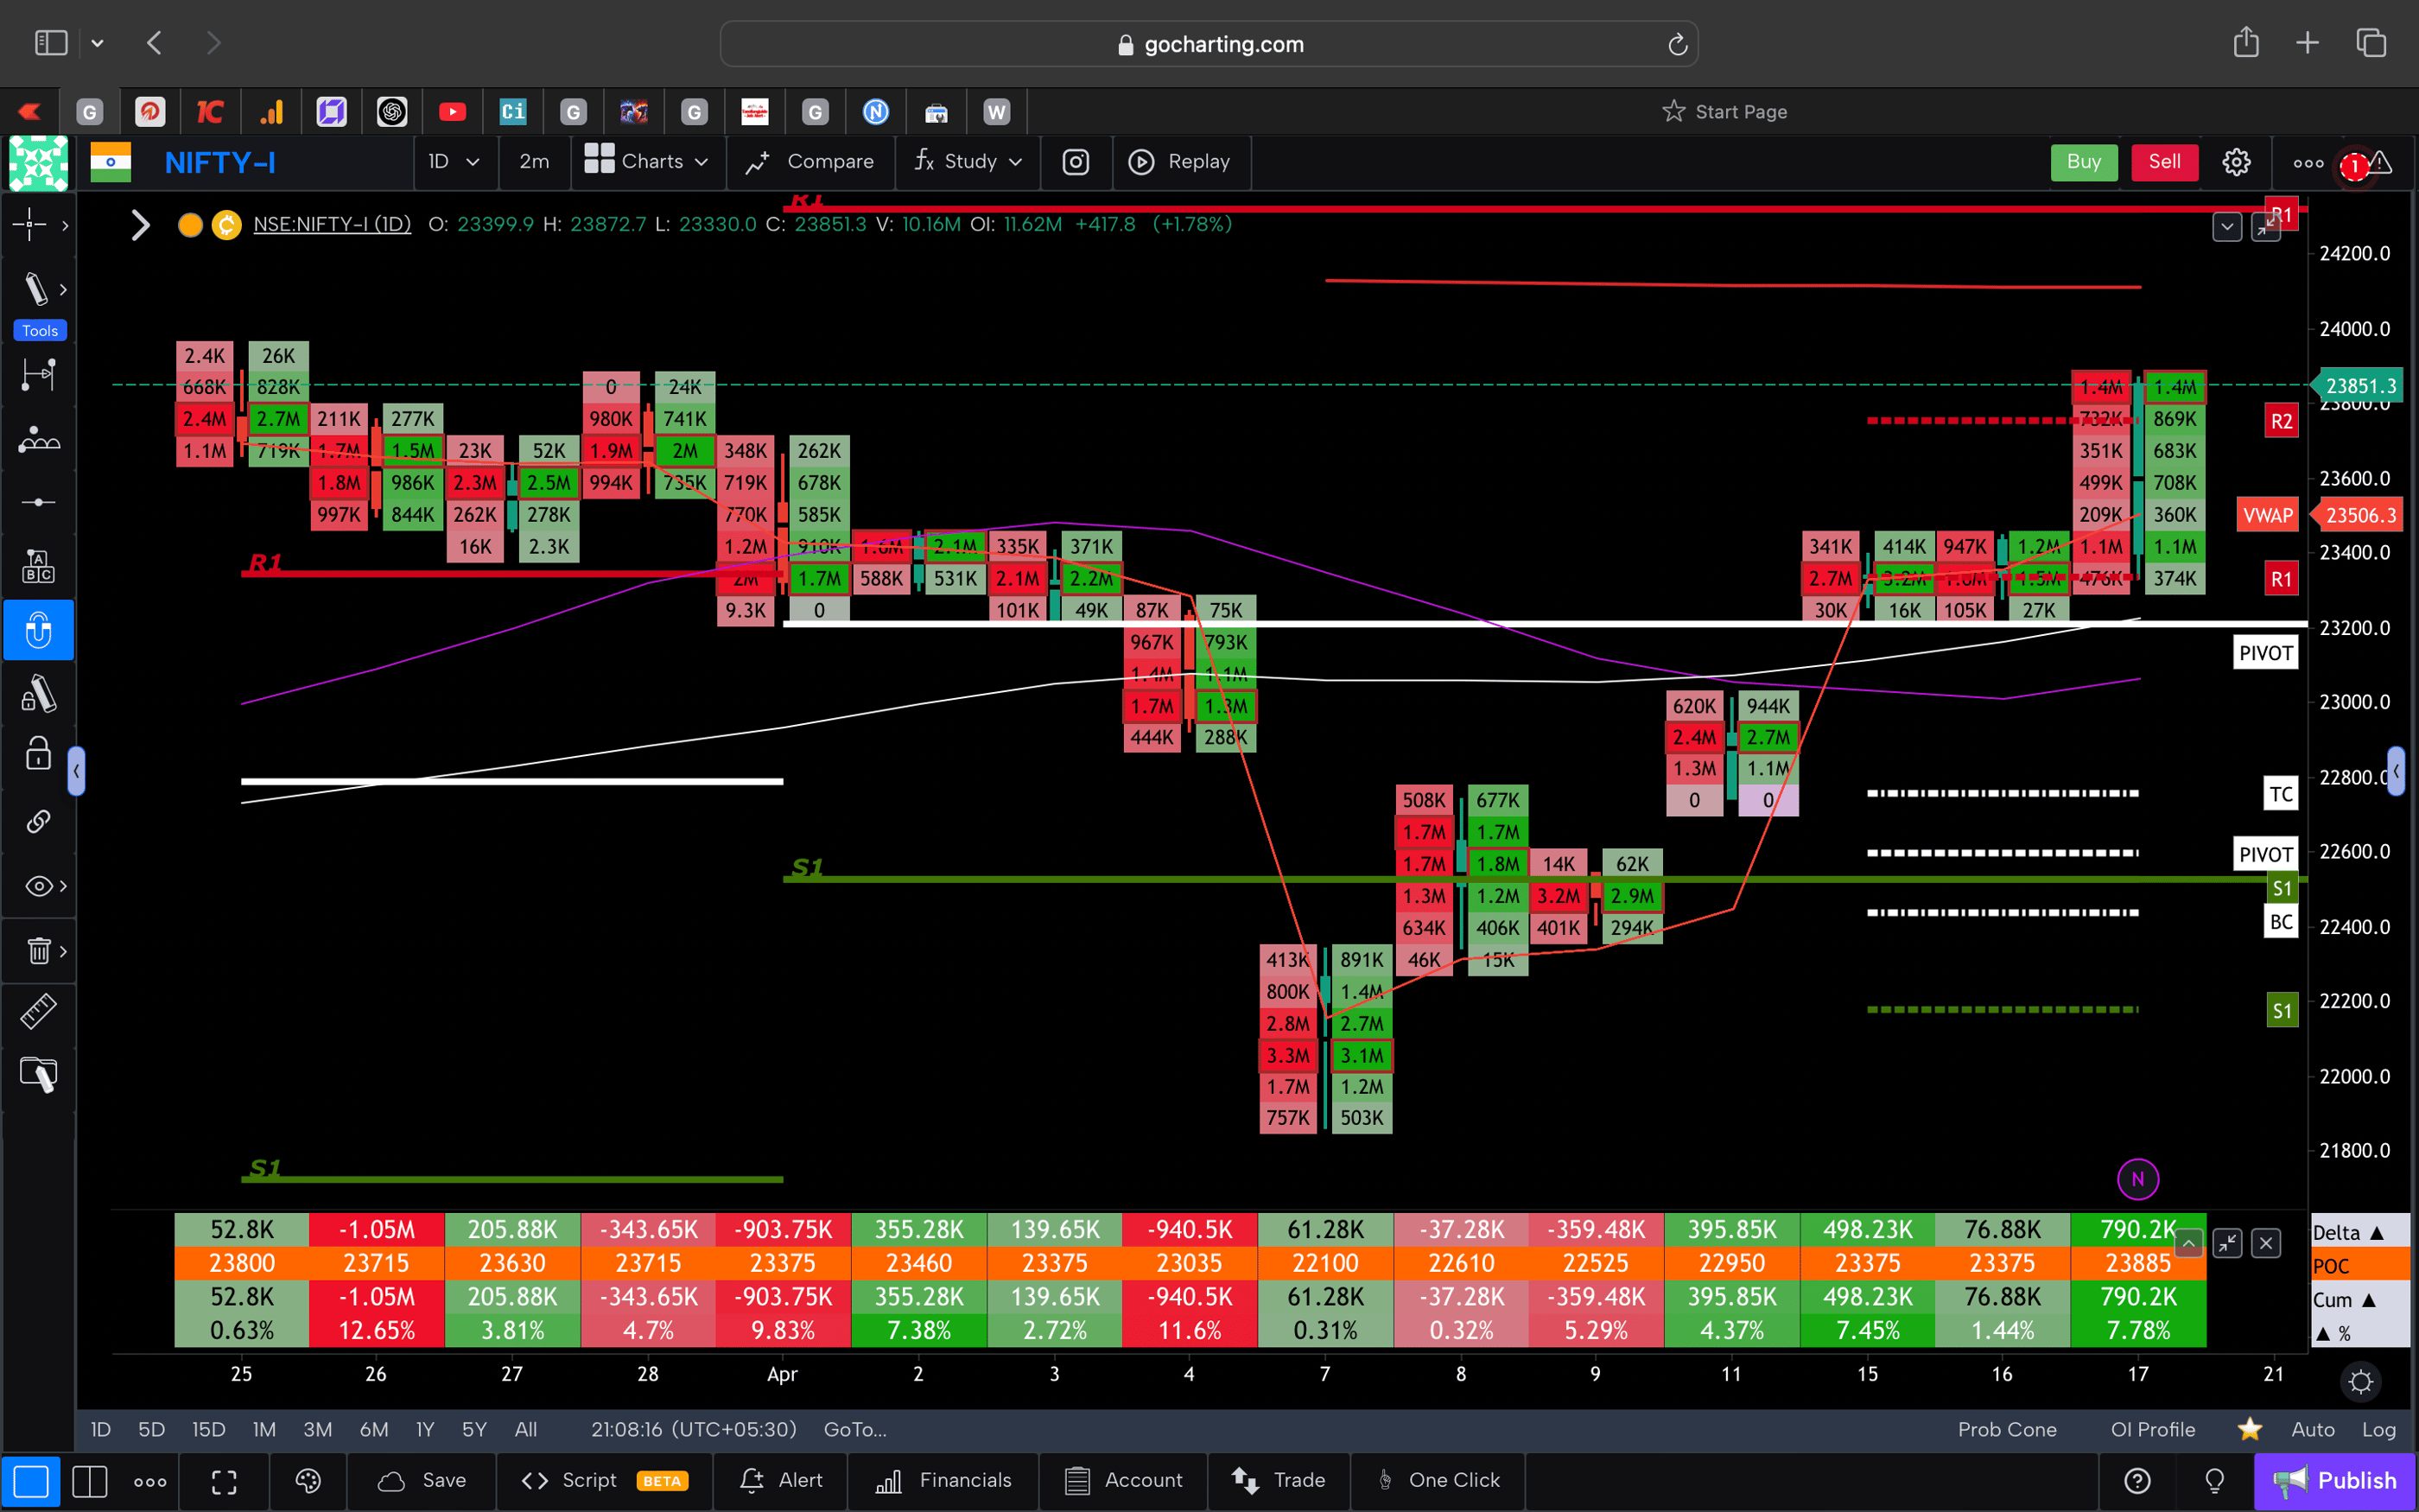This screenshot has width=2419, height=1512.
Task: Open the Alert bell in the bottom bar
Action: coord(782,1481)
